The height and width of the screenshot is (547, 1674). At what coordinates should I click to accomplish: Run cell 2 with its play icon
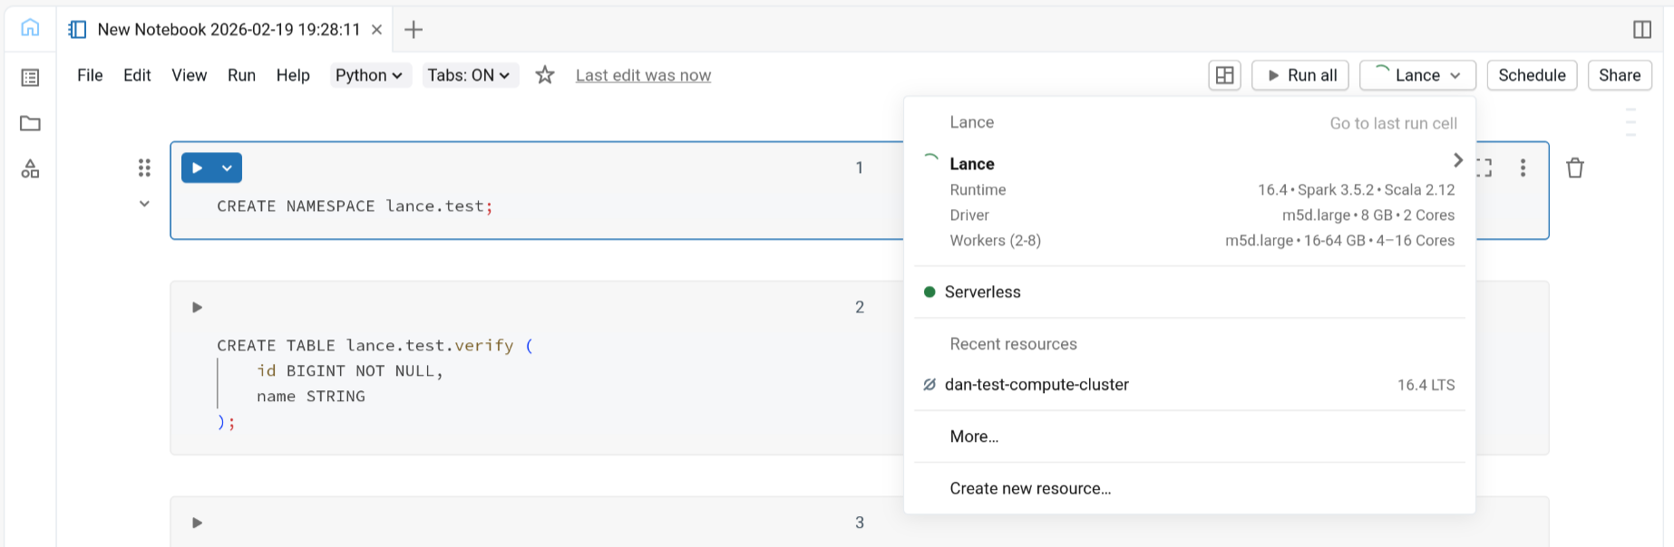click(197, 308)
